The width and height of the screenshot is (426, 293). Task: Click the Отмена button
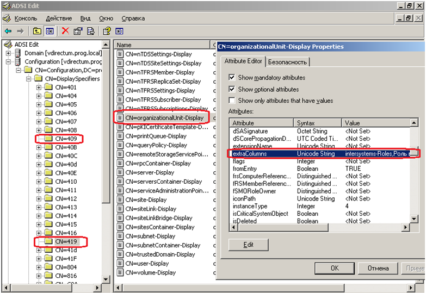pyautogui.click(x=378, y=268)
